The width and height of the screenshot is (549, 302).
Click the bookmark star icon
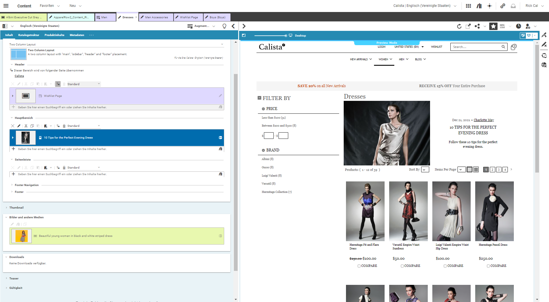coord(493,26)
